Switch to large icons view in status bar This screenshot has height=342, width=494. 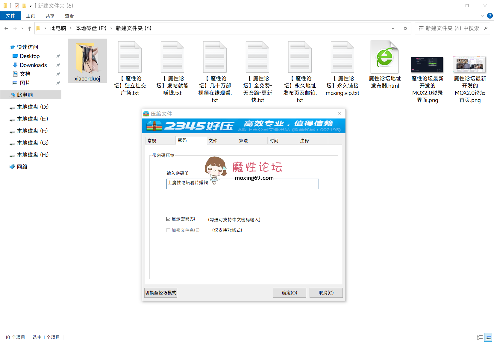(488, 337)
